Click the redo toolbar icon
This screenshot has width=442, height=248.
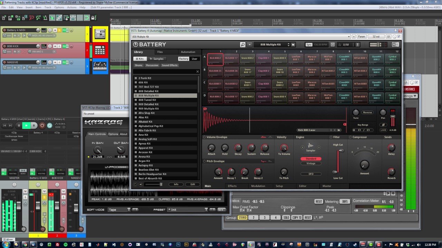click(x=38, y=18)
